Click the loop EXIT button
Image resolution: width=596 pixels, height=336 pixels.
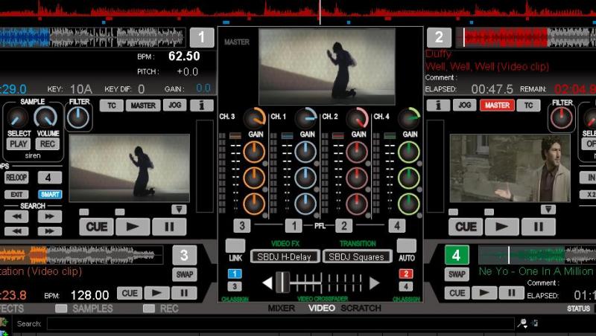16,194
